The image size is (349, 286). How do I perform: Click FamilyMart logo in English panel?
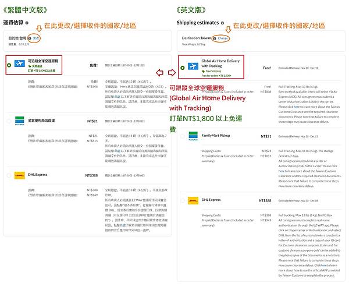pos(193,136)
